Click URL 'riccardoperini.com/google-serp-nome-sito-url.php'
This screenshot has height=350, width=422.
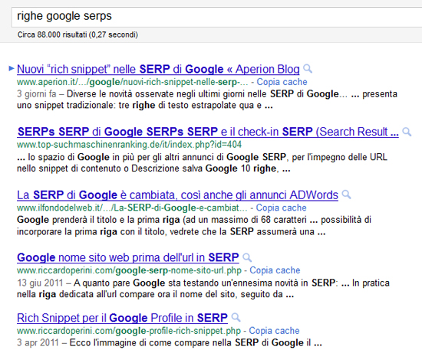[129, 270]
